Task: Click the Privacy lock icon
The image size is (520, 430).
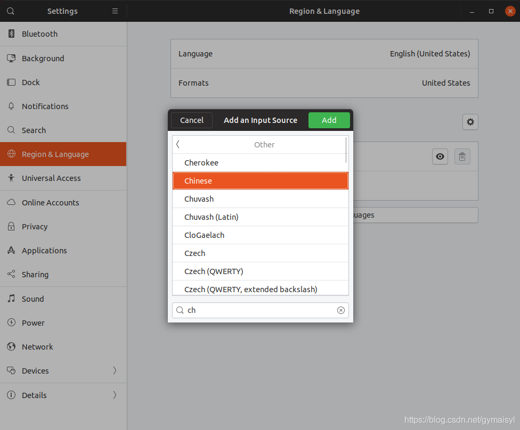Action: coord(11,226)
